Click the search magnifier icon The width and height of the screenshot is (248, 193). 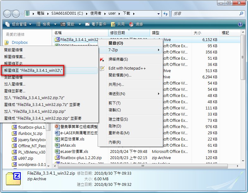(241, 13)
